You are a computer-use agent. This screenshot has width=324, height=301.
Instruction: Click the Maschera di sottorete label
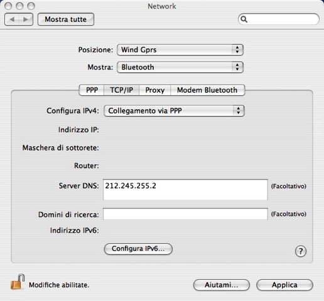(60, 148)
